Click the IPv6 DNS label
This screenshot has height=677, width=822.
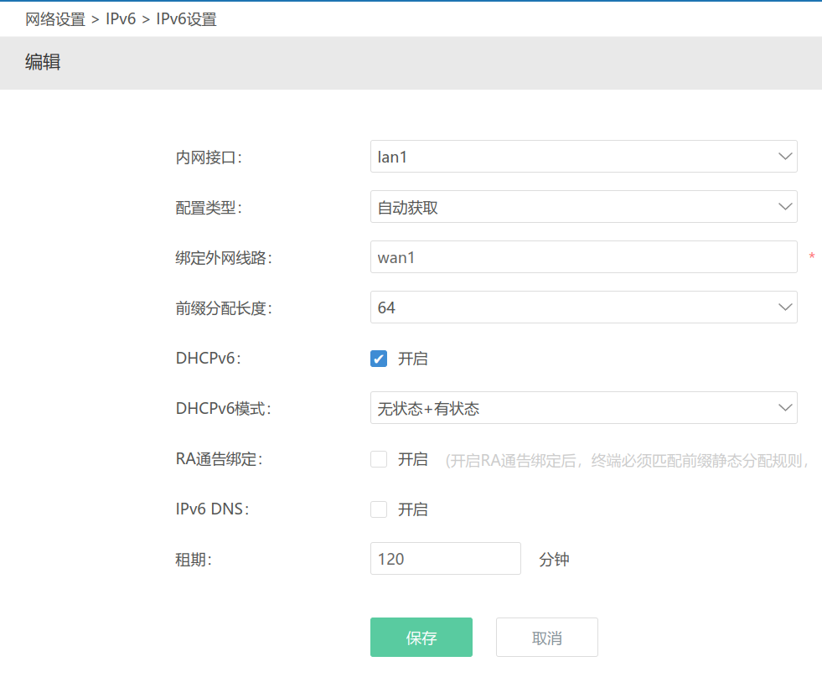click(212, 509)
